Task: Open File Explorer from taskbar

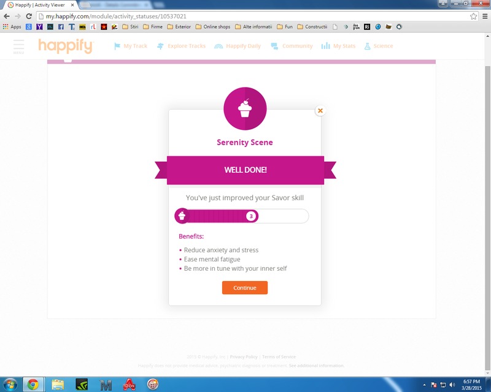Action: click(x=58, y=385)
